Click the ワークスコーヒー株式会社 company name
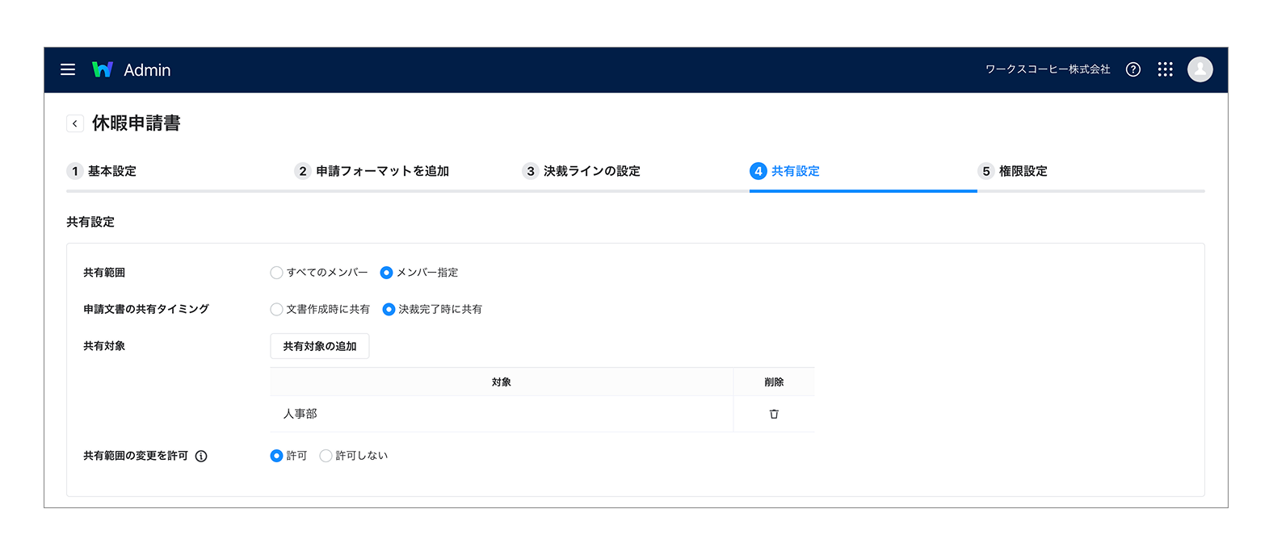Viewport: 1273px width, 555px height. [x=1048, y=69]
